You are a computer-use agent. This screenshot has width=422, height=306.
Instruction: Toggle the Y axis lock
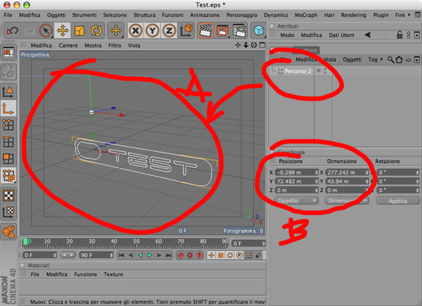[x=153, y=31]
